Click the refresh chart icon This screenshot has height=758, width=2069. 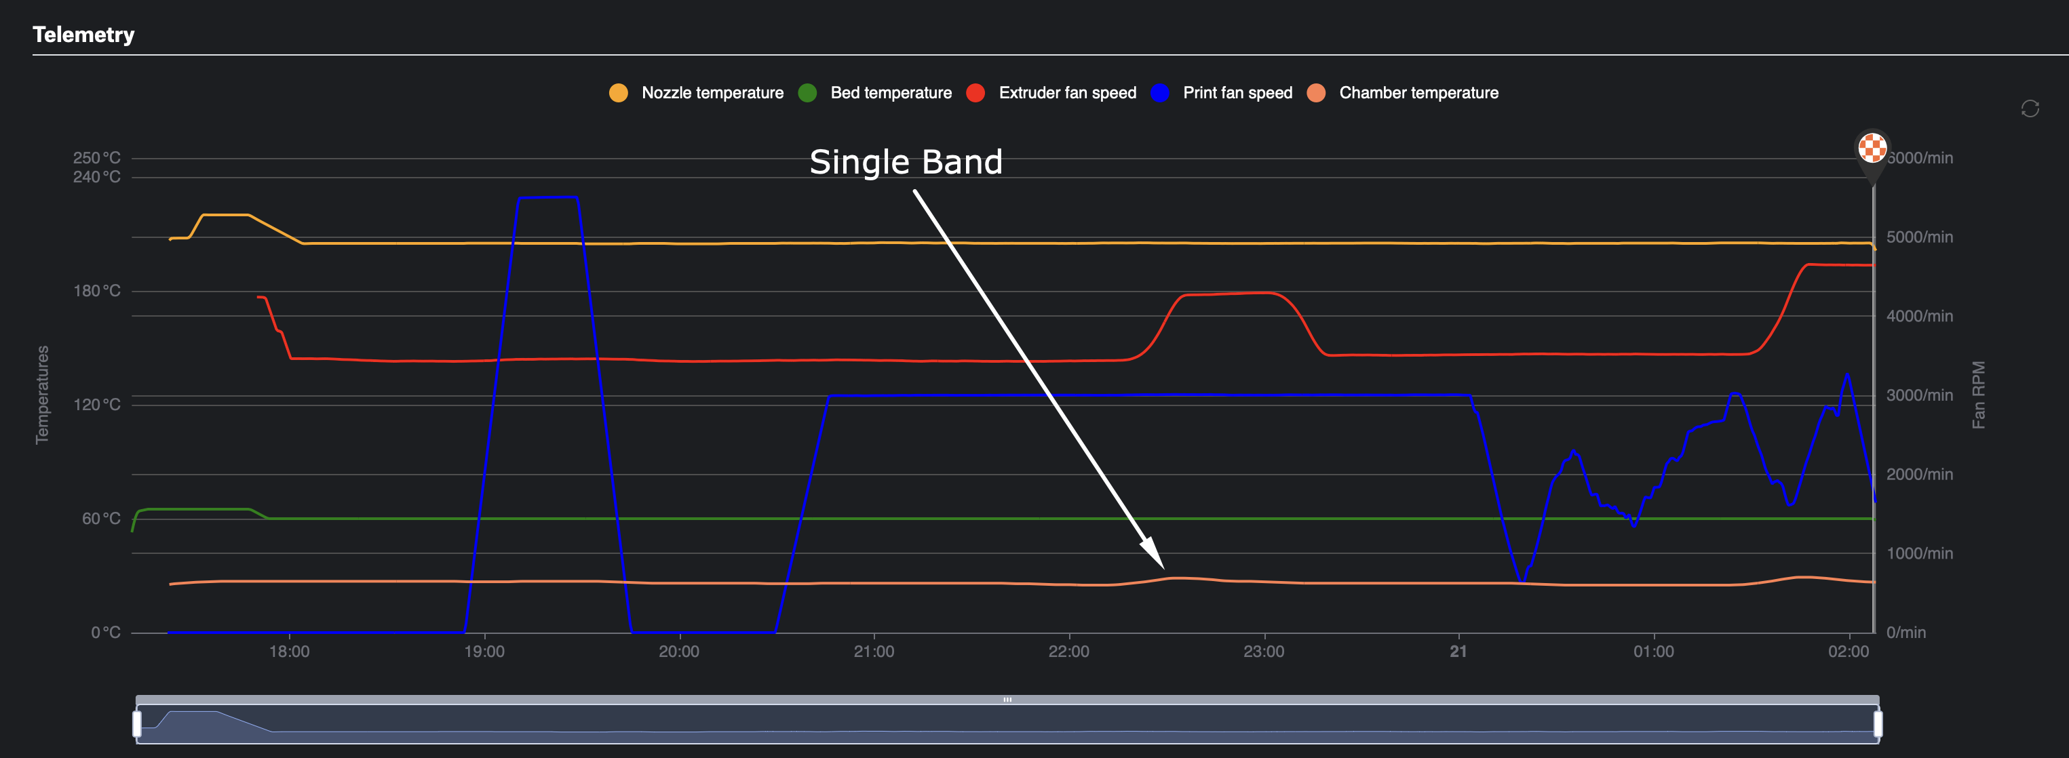[x=2030, y=108]
